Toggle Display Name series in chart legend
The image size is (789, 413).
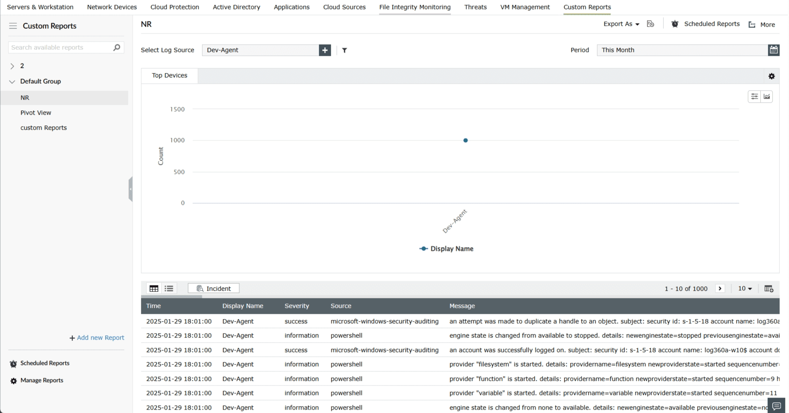point(446,249)
